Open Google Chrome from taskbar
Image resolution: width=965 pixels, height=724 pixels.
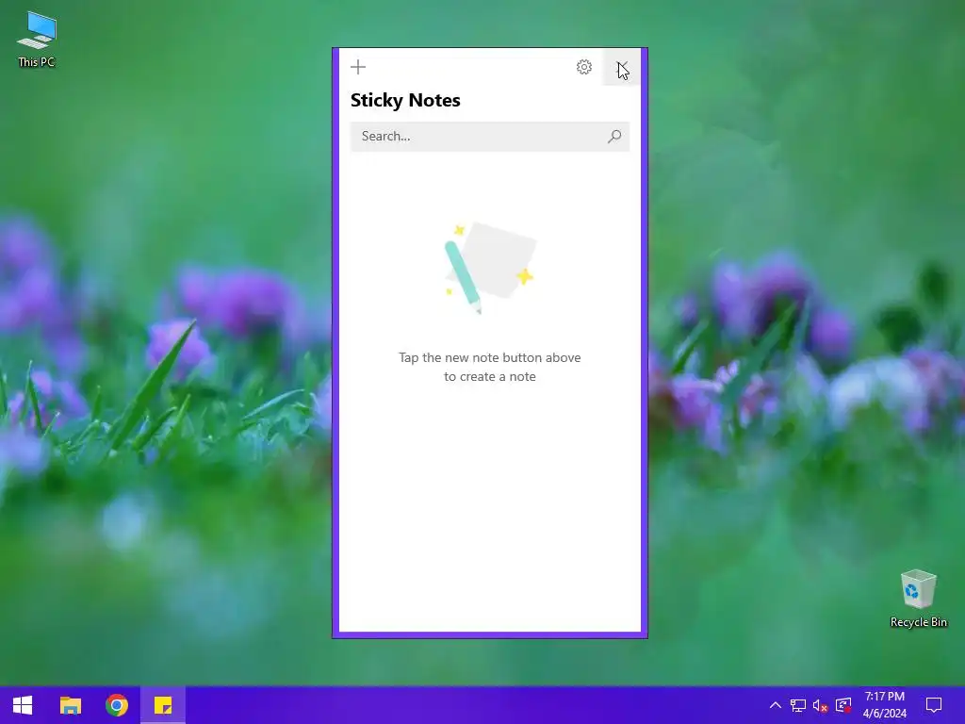(x=116, y=705)
